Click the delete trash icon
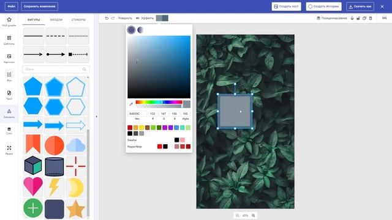Screen dimensions: 392x220 tap(371, 18)
